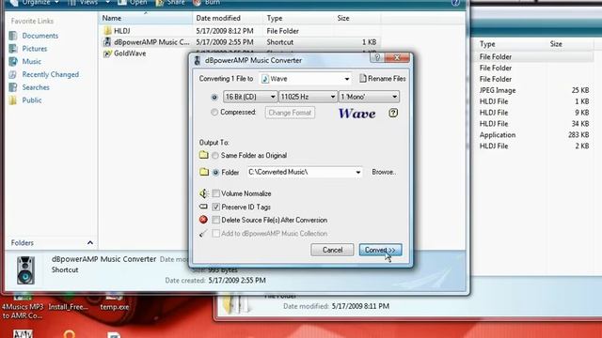This screenshot has height=338, width=602.
Task: Uncheck the Preserve ID Tags checkbox
Action: pos(215,207)
